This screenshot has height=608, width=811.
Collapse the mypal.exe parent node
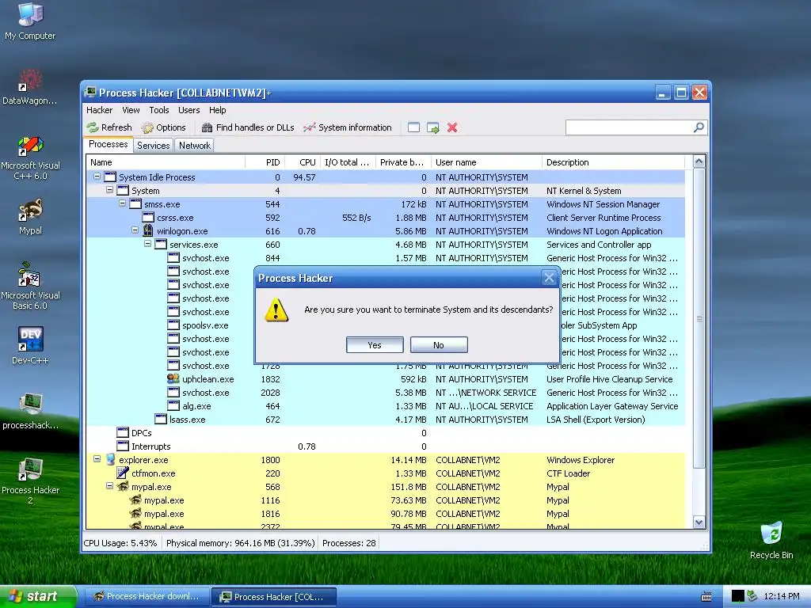(x=109, y=485)
